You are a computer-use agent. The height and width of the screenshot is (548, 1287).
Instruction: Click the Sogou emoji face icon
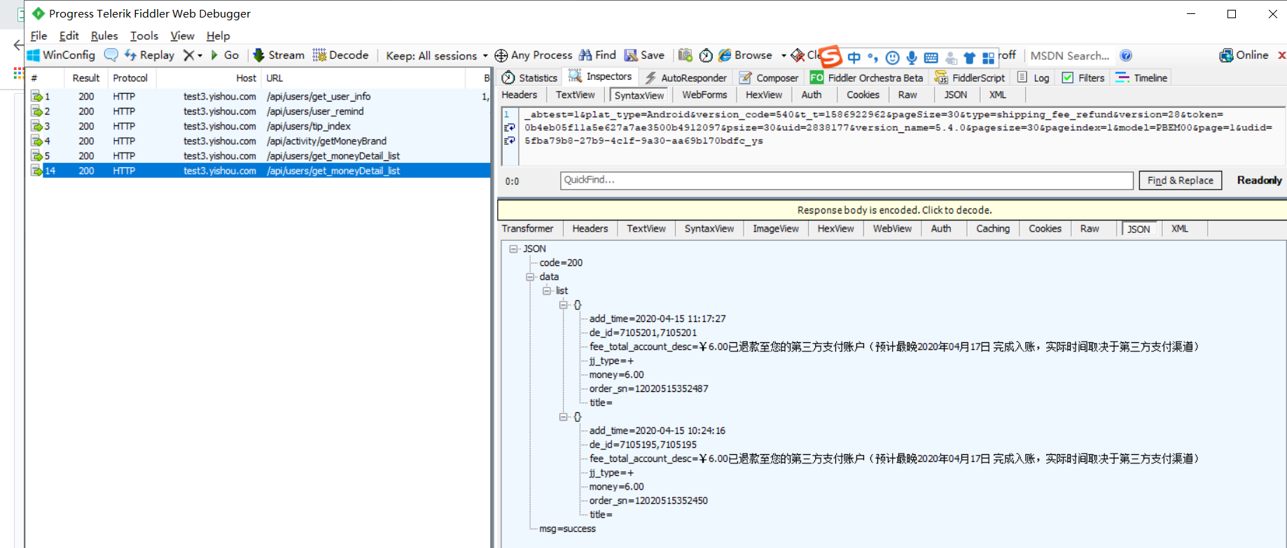[892, 57]
